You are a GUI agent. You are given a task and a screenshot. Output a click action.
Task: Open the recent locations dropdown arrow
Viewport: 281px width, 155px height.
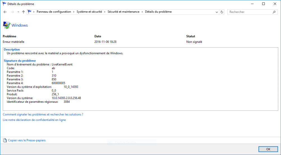18,12
